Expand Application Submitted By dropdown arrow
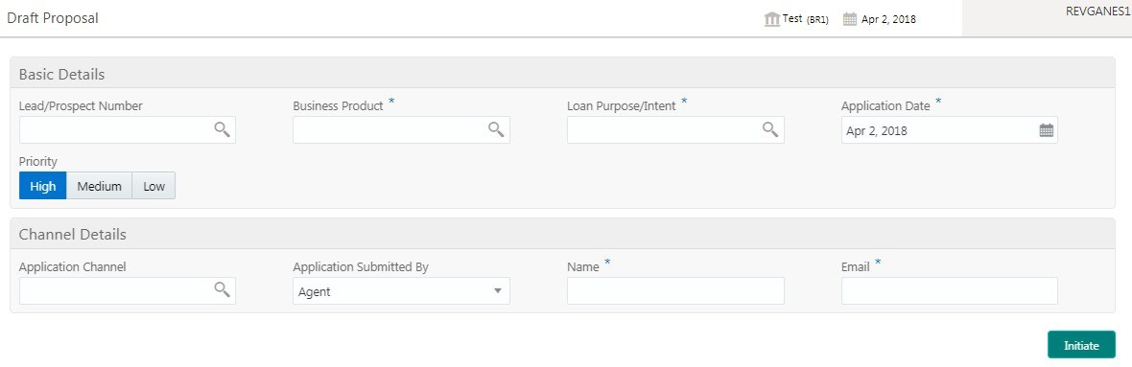1132x367 pixels. point(497,290)
